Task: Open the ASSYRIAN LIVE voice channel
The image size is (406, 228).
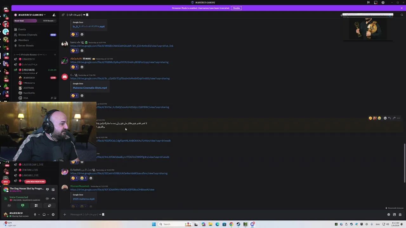Action: 33,165
